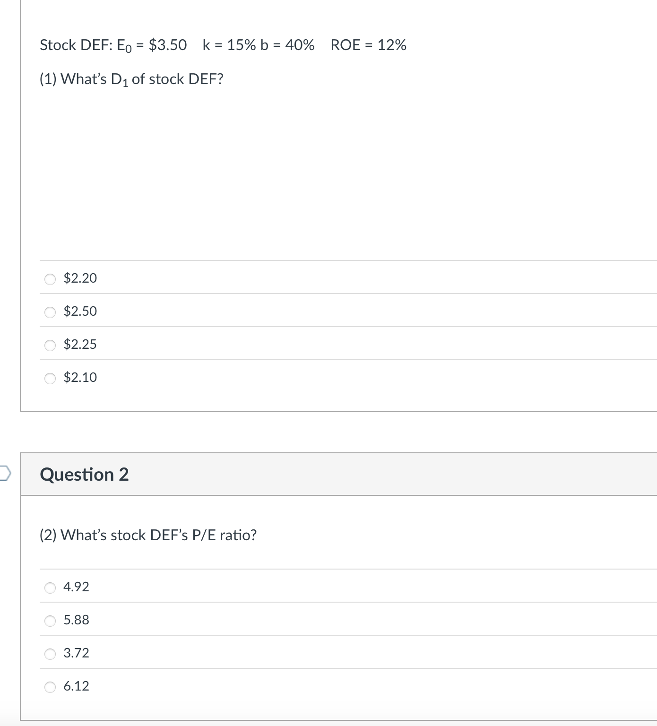This screenshot has width=657, height=726.
Task: Choose the 3.72 answer option
Action: (76, 653)
